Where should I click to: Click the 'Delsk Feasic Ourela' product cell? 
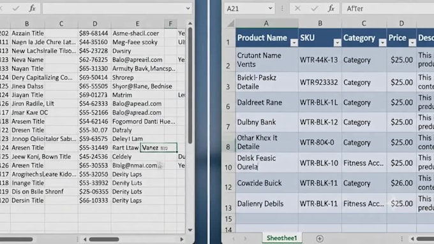point(267,162)
